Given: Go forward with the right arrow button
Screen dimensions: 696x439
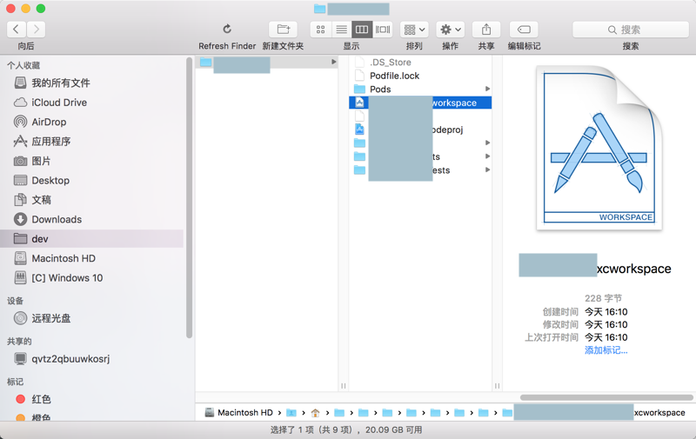Looking at the screenshot, I should pos(36,30).
